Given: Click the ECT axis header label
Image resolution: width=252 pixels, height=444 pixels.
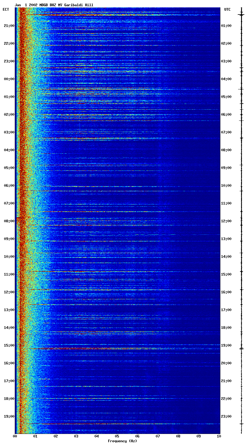Looking at the screenshot, I should tap(6, 9).
